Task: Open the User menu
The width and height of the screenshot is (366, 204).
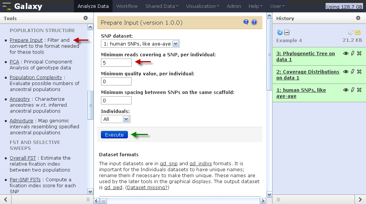Action: coord(277,6)
